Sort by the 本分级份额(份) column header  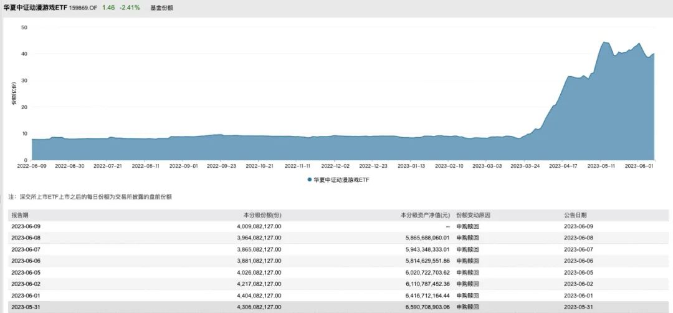tap(262, 215)
